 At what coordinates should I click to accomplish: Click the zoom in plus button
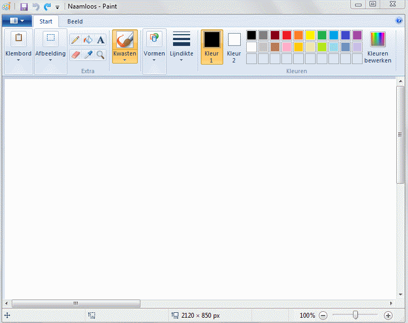tap(388, 316)
